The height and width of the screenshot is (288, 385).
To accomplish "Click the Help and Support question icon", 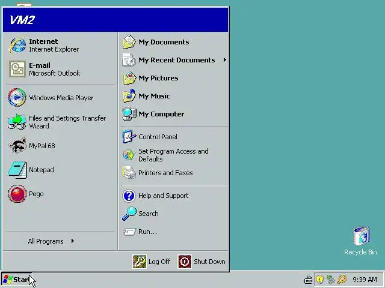I will 129,196.
